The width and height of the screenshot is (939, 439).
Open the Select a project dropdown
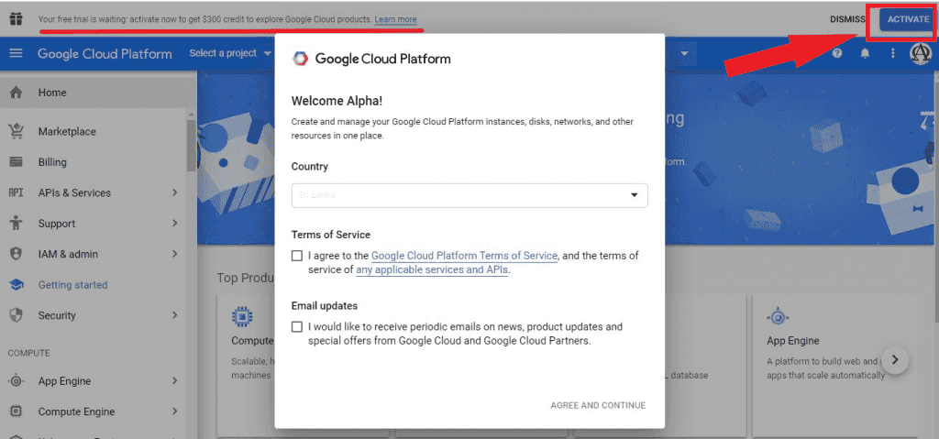pos(230,53)
